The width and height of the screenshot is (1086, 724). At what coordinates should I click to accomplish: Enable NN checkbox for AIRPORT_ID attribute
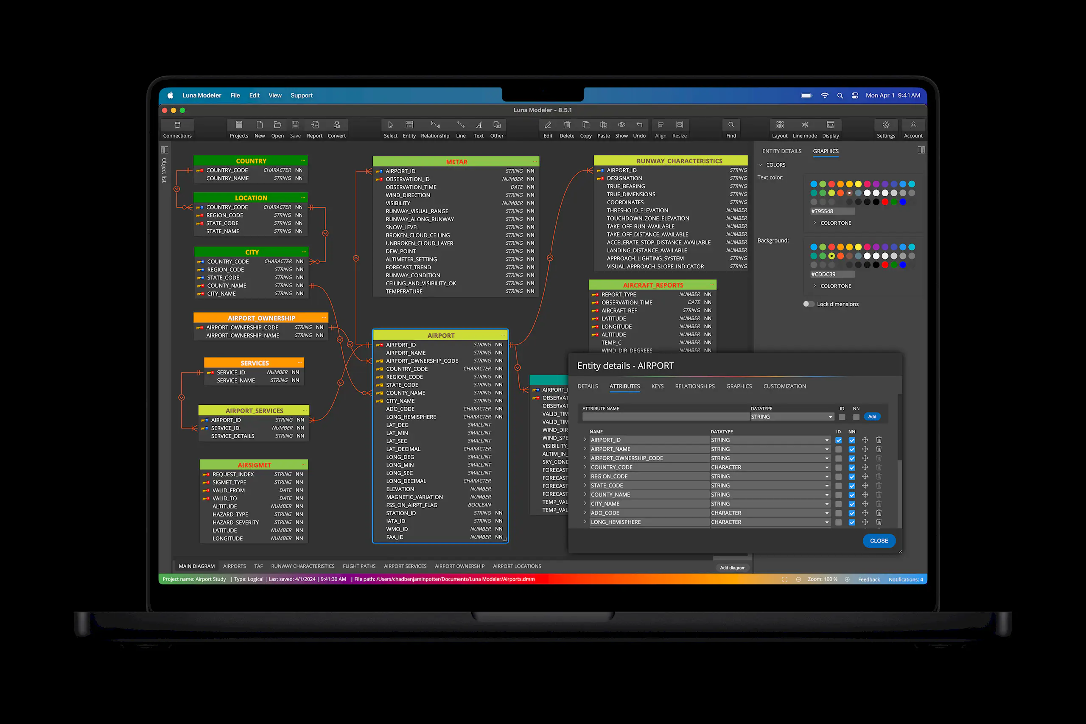click(x=852, y=439)
